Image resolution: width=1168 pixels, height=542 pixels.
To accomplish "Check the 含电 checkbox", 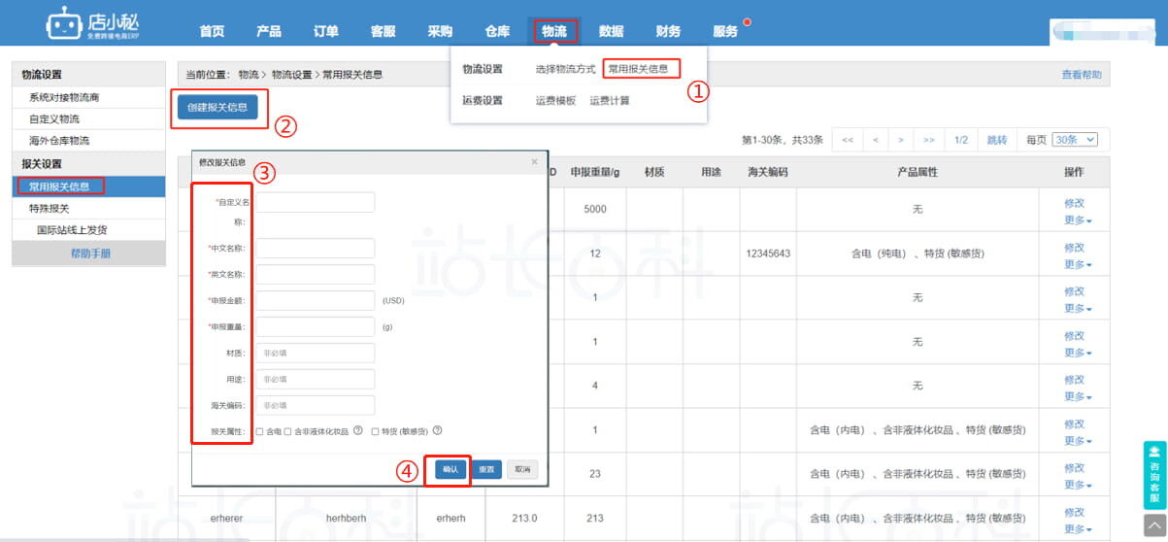I will click(x=260, y=431).
